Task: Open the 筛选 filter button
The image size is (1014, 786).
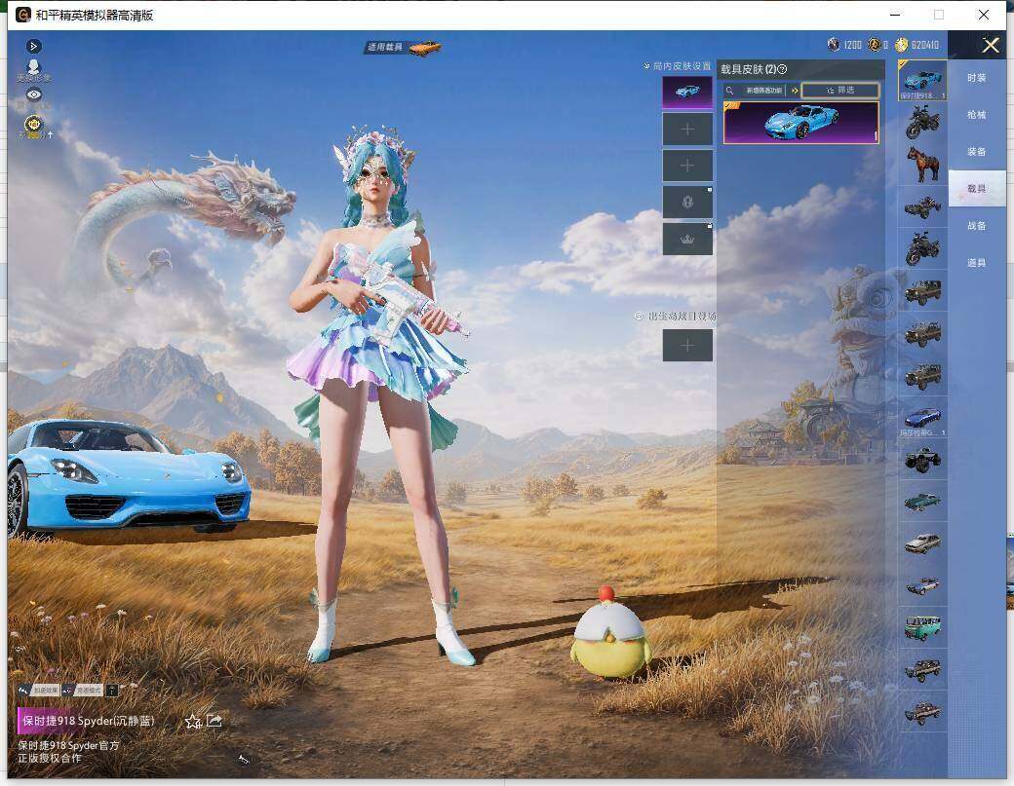Action: [x=840, y=91]
